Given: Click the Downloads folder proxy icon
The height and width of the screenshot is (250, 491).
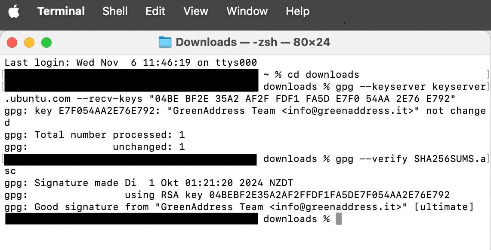Looking at the screenshot, I should pyautogui.click(x=165, y=42).
